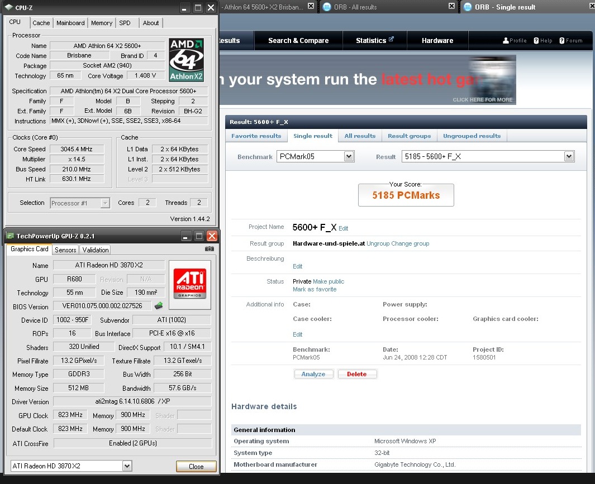Viewport: 595px width, 484px height.
Task: Switch to the Memory tab in CPU-Z
Action: tap(102, 23)
